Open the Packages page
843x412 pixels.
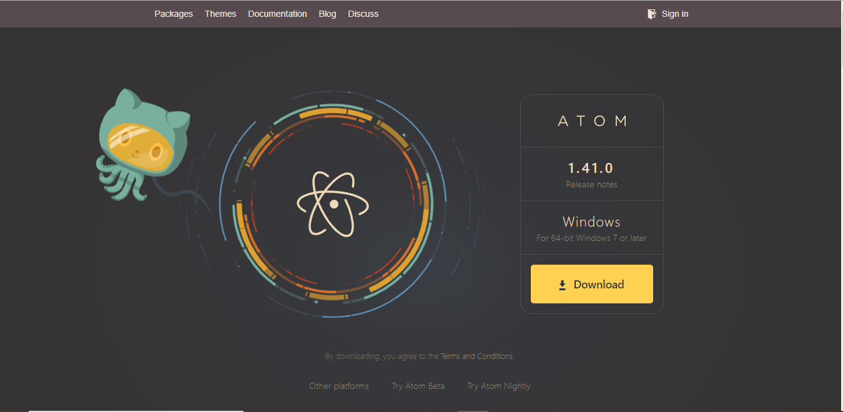pos(174,14)
